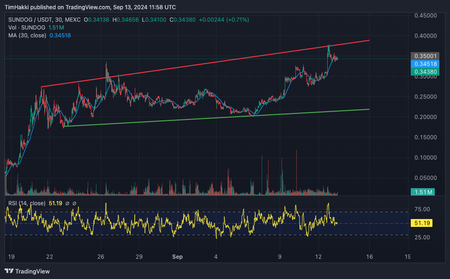Select the Vol · SUNDOG indicator legend
Screen dimensions: 450x279
click(x=27, y=28)
